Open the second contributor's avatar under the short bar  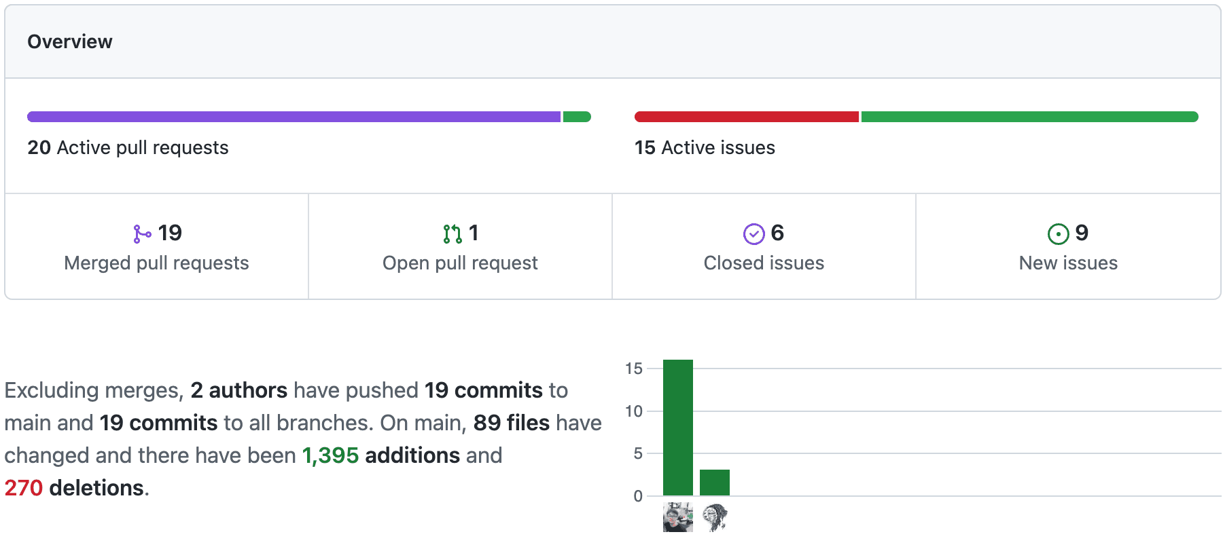click(714, 517)
